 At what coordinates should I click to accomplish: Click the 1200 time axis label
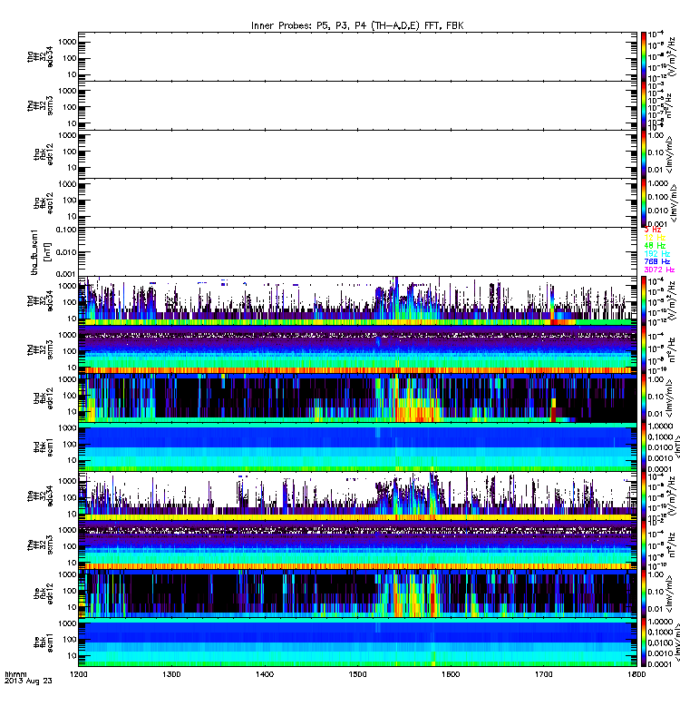pos(79,674)
